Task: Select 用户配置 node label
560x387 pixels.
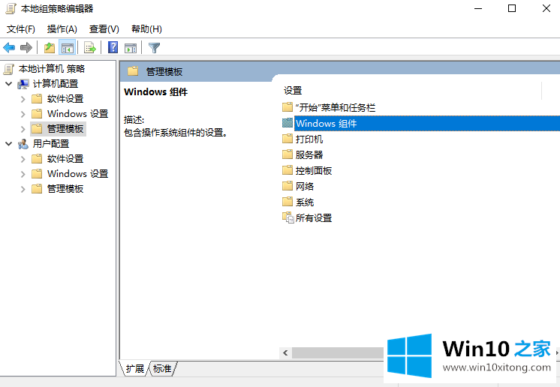Action: click(51, 144)
